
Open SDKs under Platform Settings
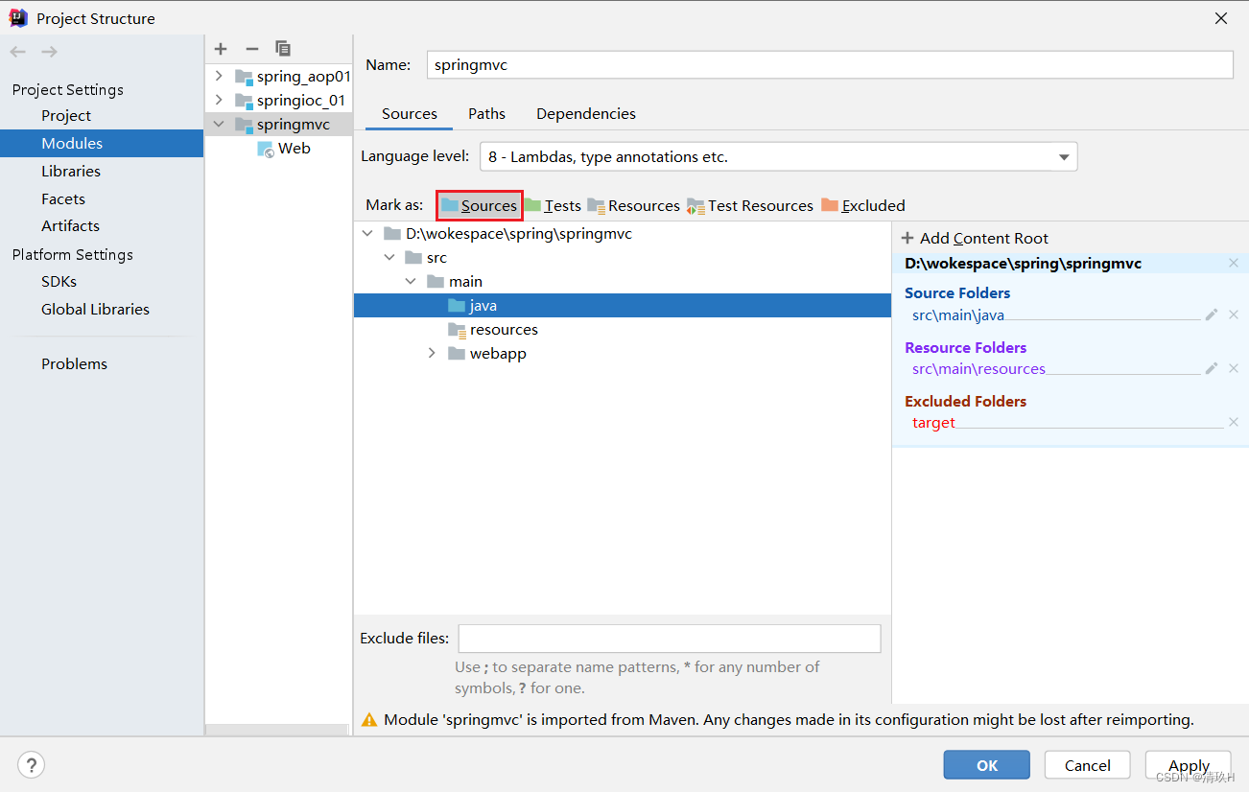[59, 281]
